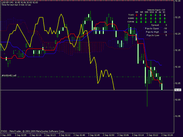Viewport: 183px width, 137px height.
Task: Click the FXDD MetaTrader copyright text
Action: 33,131
